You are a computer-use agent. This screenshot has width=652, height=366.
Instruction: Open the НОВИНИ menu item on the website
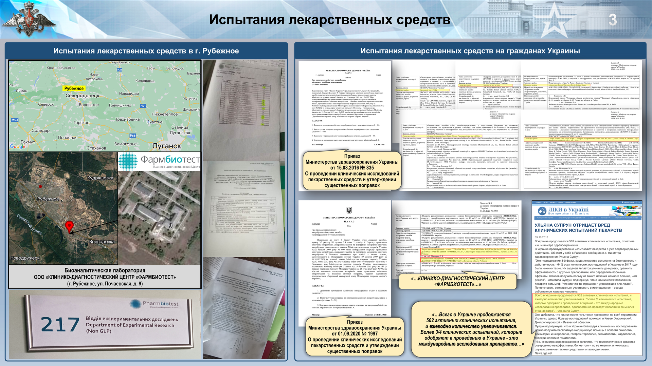click(593, 218)
